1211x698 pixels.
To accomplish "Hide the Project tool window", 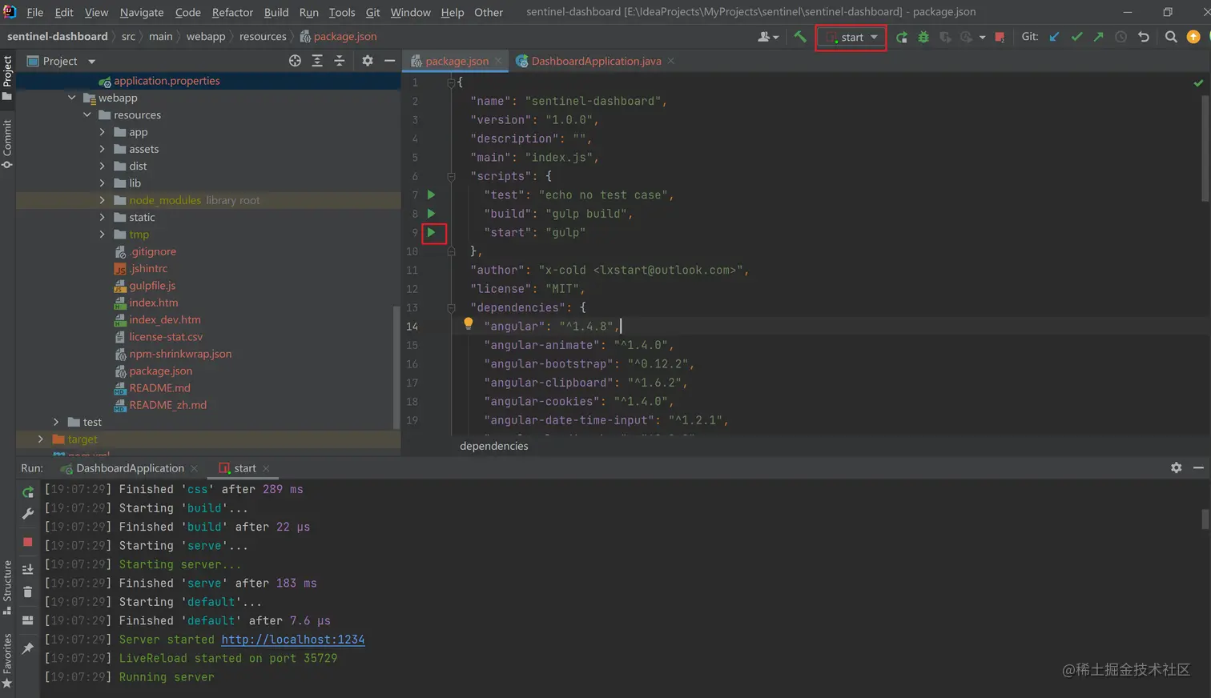I will pyautogui.click(x=390, y=61).
